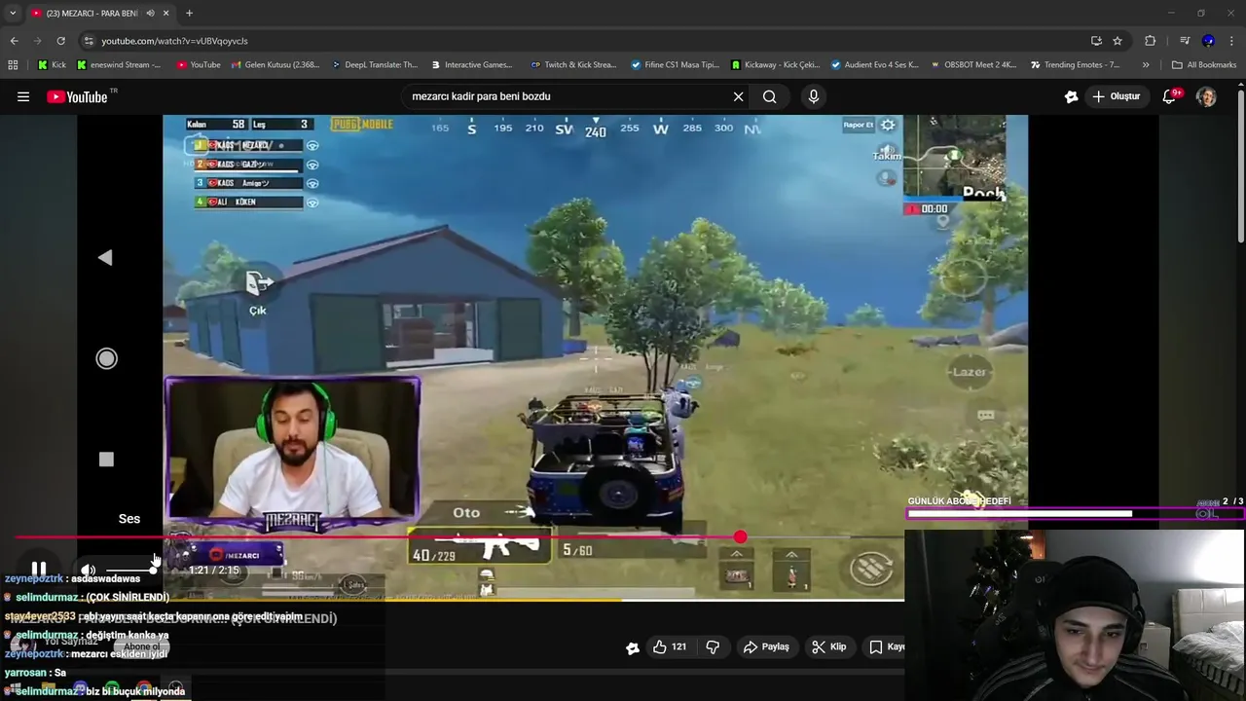The height and width of the screenshot is (701, 1246).
Task: Click the sparkle icon beside Oluştur
Action: (x=1071, y=96)
